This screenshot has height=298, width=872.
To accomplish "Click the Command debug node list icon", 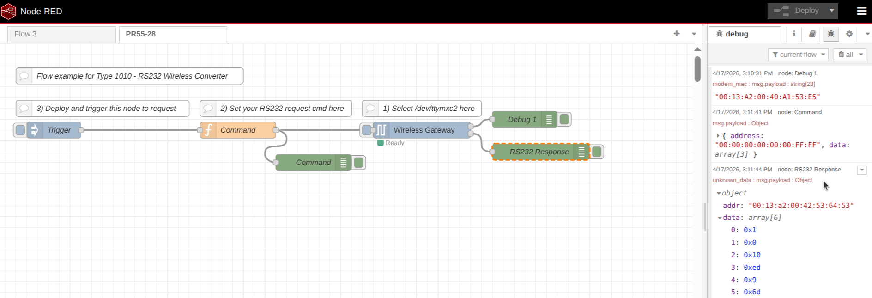I will click(343, 163).
